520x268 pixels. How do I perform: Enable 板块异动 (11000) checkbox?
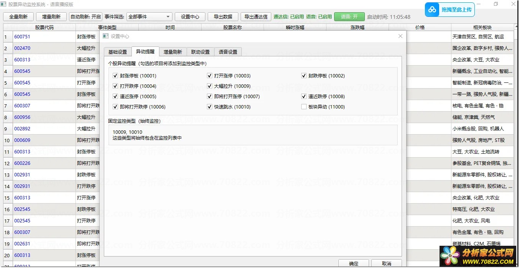pyautogui.click(x=304, y=107)
